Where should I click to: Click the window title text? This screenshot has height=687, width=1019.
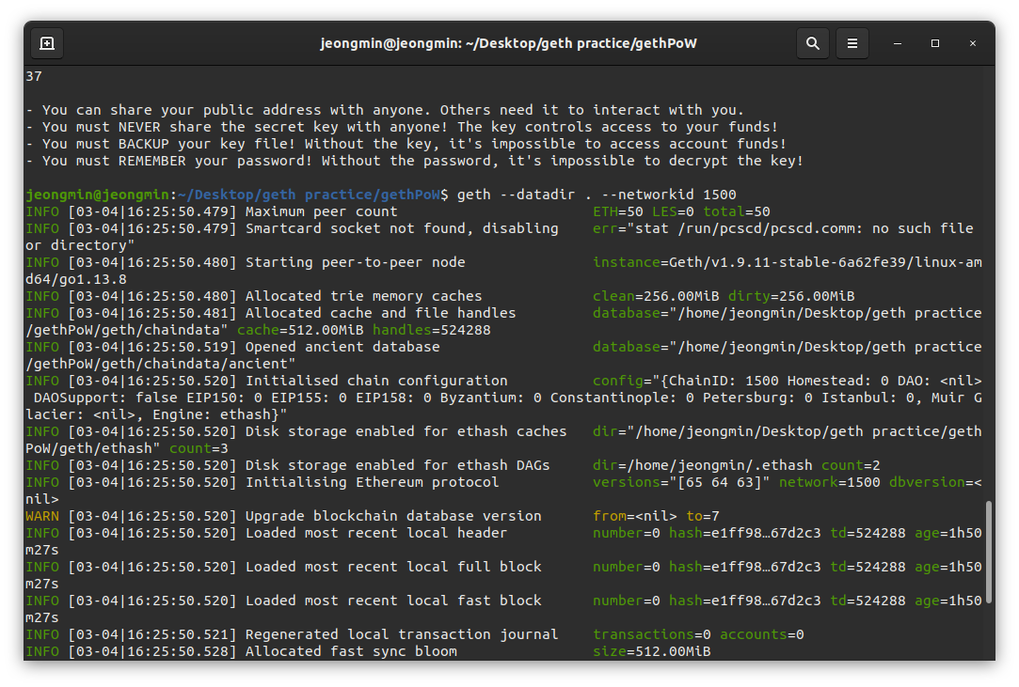(x=508, y=43)
